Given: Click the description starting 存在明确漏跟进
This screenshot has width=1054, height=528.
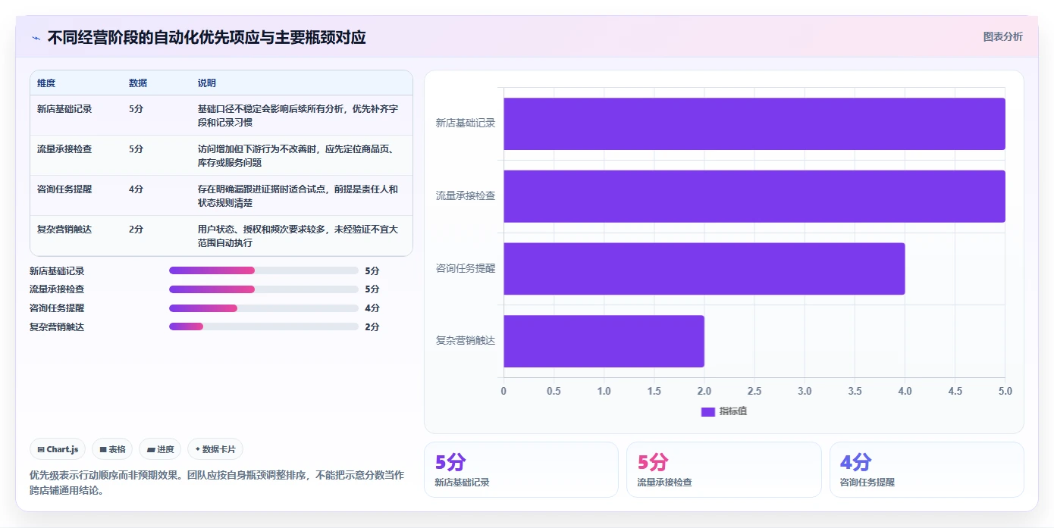Looking at the screenshot, I should tap(298, 195).
